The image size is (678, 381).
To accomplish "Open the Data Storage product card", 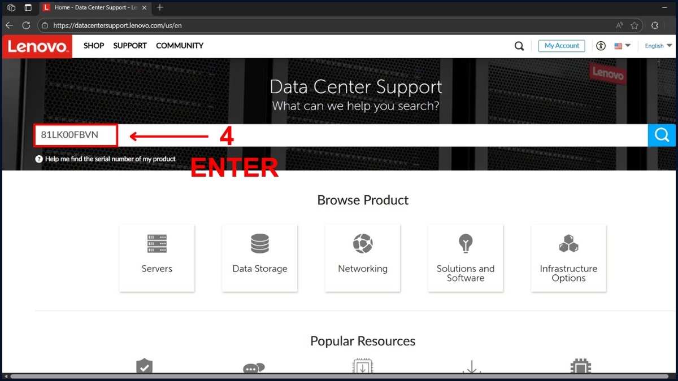I will 260,258.
